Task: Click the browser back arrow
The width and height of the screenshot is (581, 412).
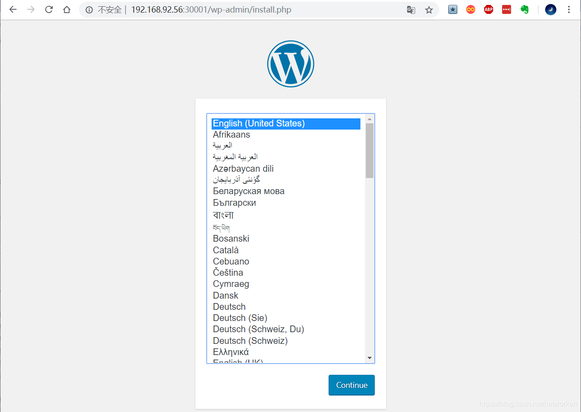Action: [13, 9]
